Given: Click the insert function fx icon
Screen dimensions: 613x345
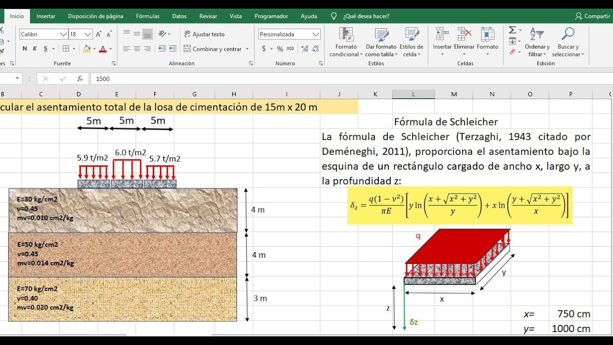Looking at the screenshot, I should point(80,79).
